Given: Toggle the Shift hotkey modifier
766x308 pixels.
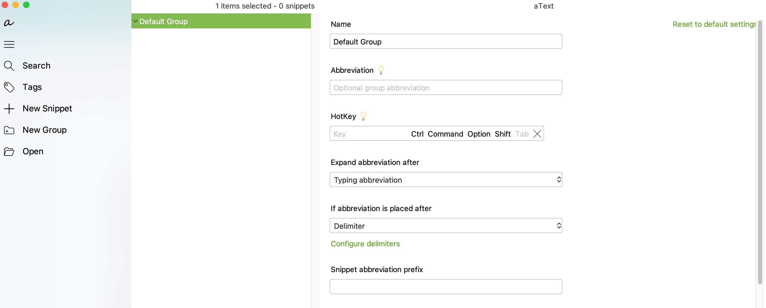Looking at the screenshot, I should (503, 134).
